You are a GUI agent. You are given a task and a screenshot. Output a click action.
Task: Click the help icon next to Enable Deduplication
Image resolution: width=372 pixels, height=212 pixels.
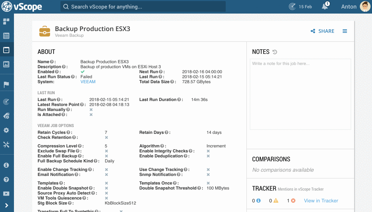[186, 156]
